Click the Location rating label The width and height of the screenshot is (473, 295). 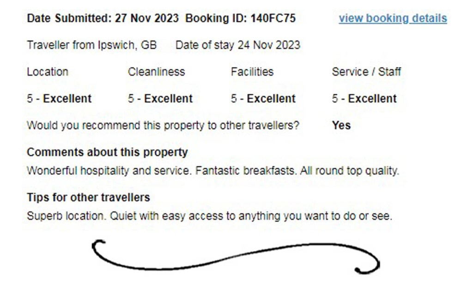(x=48, y=72)
